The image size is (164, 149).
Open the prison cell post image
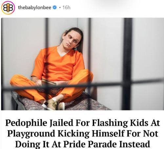click(82, 64)
